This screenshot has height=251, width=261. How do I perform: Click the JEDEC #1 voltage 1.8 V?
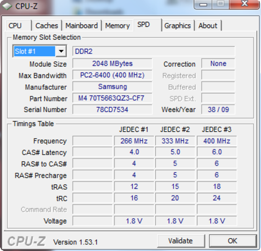tap(134, 221)
